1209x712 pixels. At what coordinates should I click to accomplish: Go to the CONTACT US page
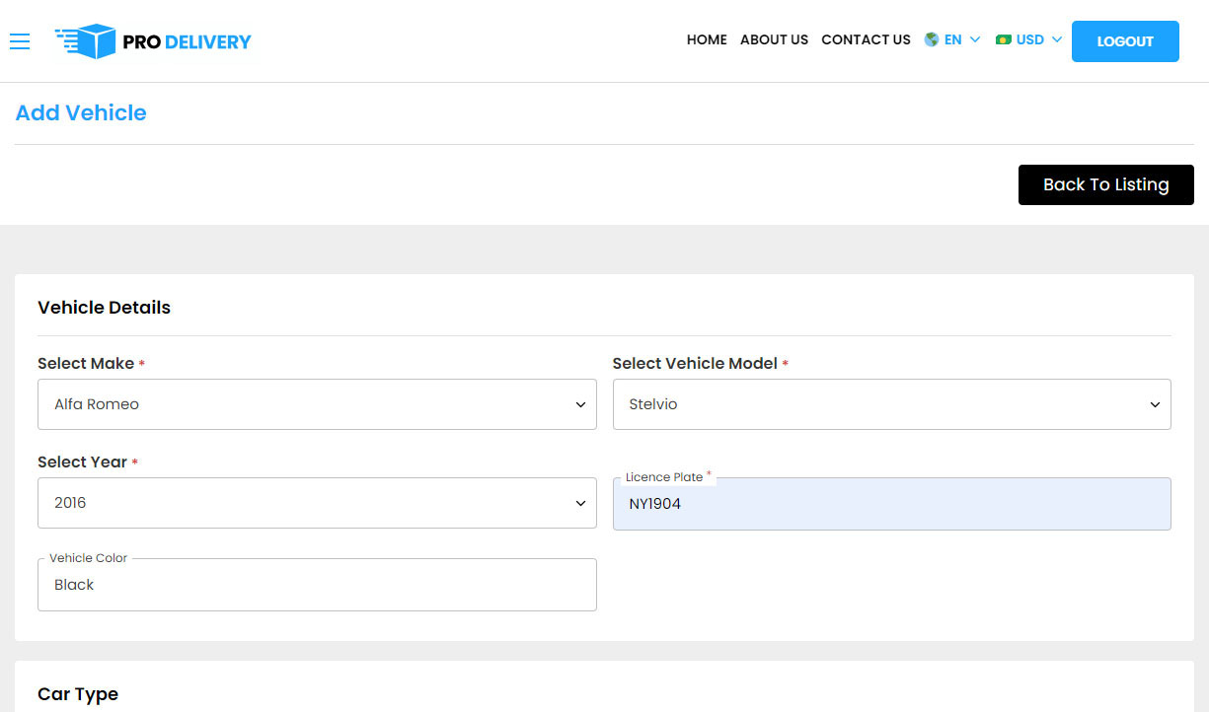[x=866, y=40]
